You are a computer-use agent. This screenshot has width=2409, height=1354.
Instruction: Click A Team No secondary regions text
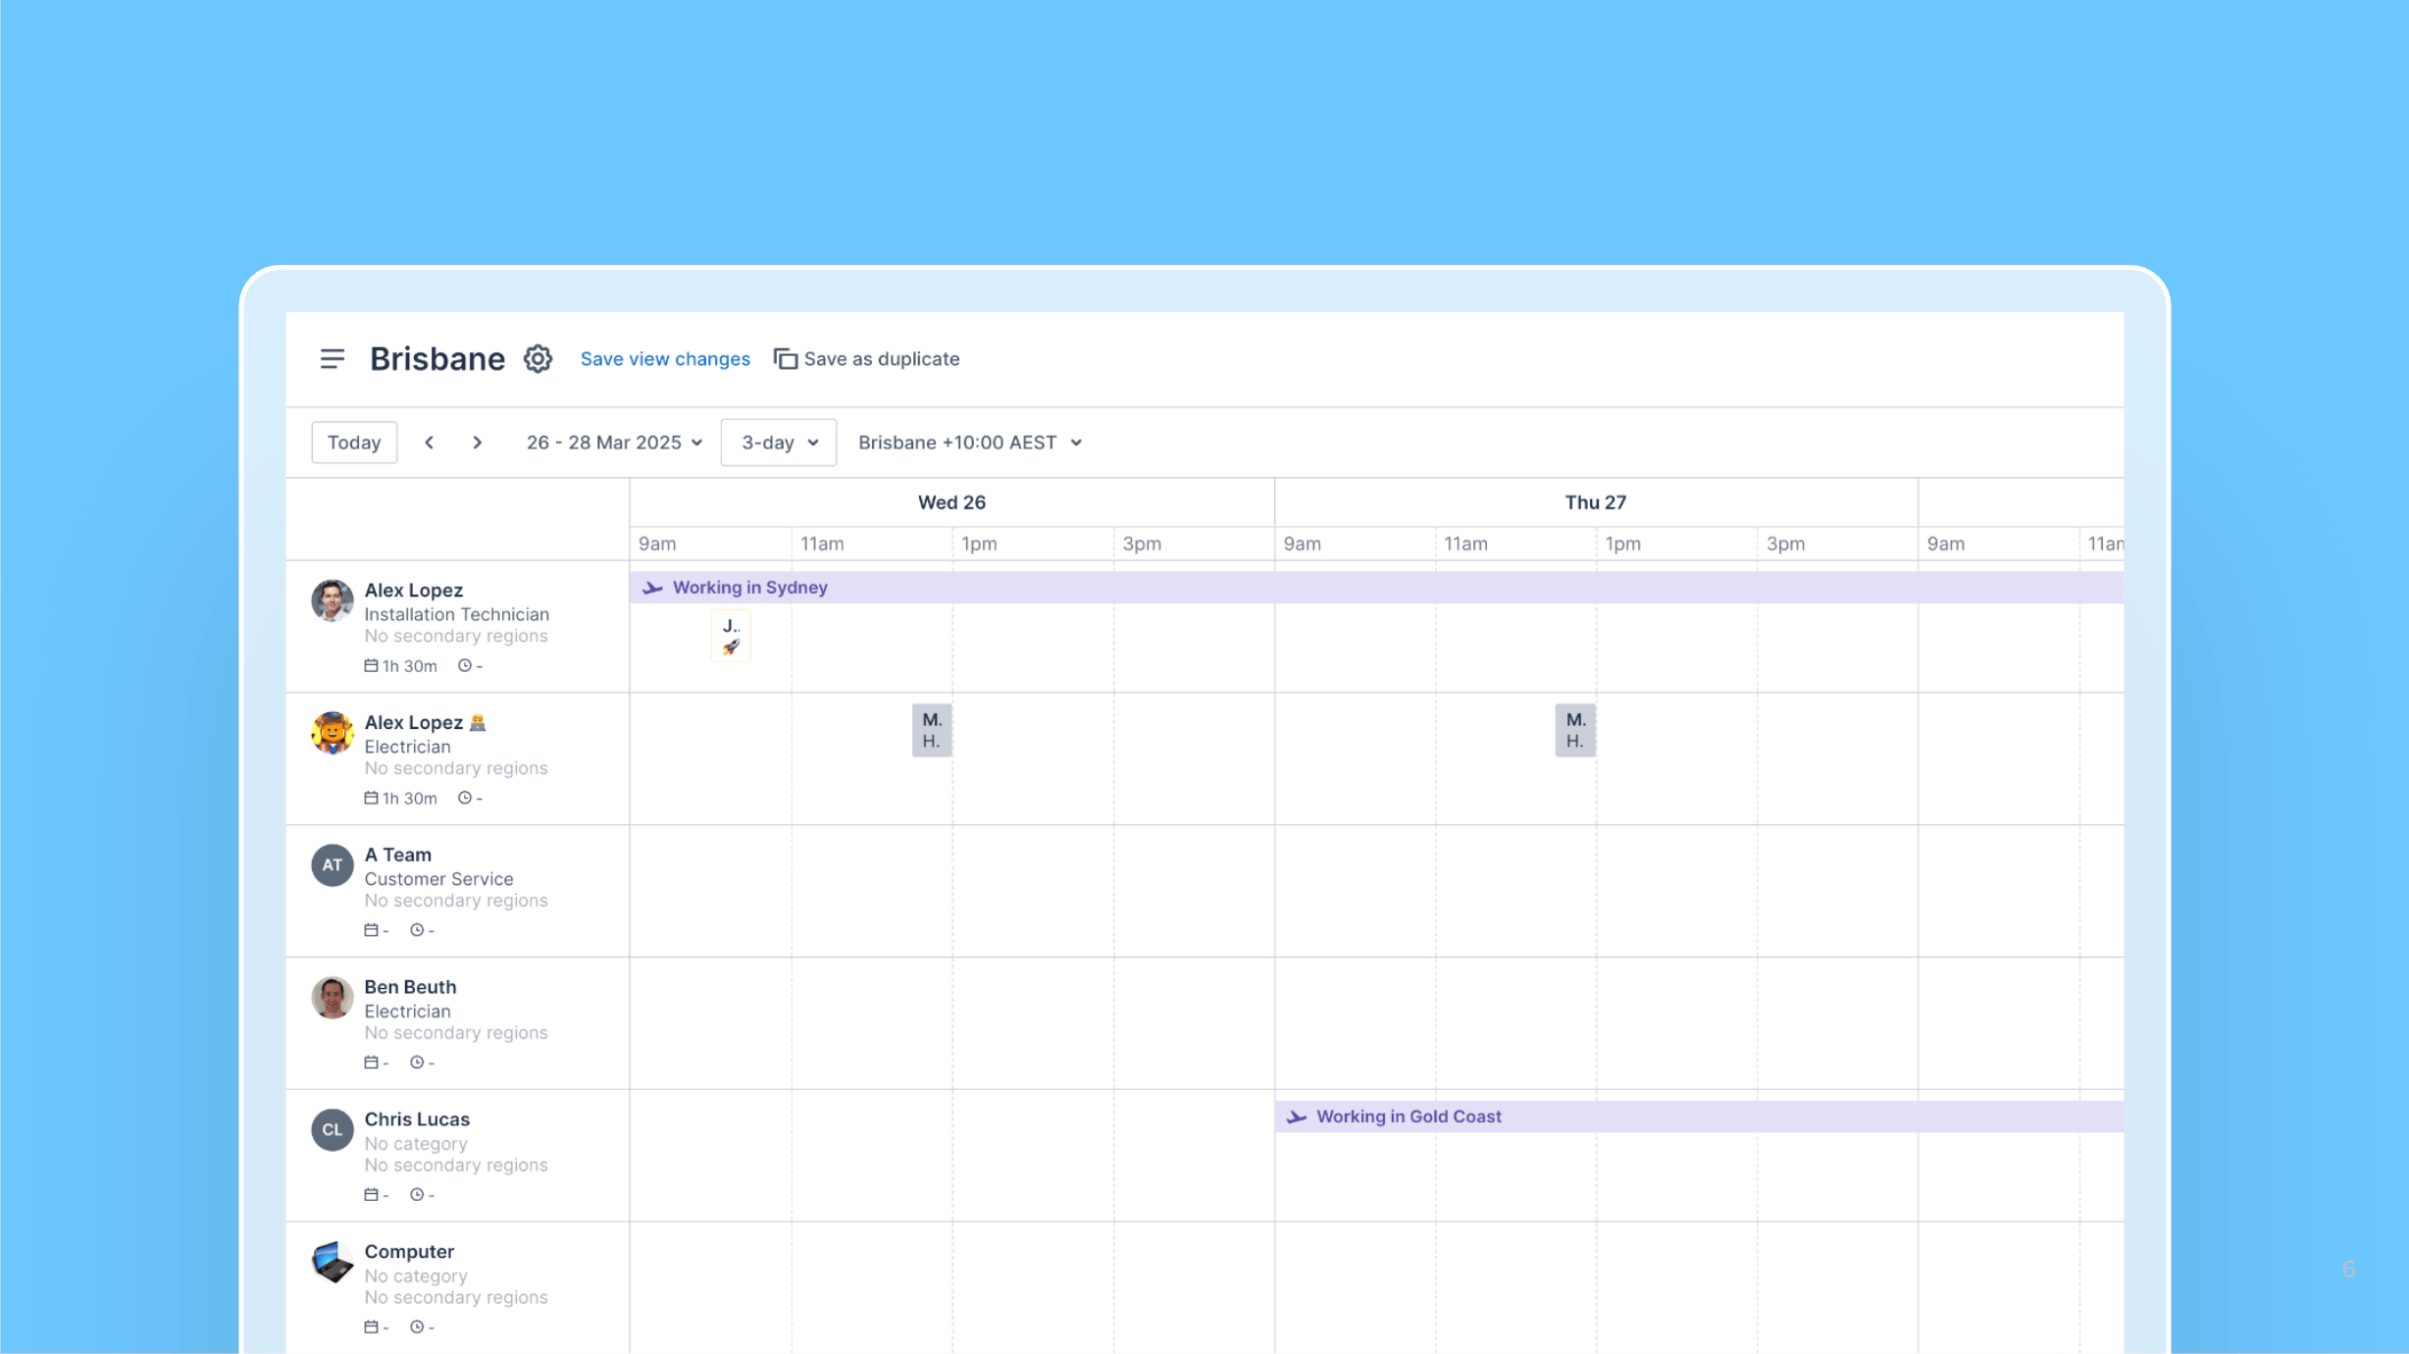(455, 901)
